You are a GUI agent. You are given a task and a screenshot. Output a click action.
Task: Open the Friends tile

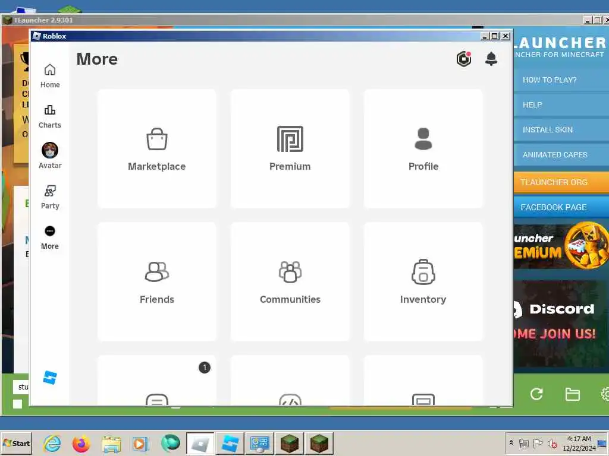pyautogui.click(x=157, y=281)
